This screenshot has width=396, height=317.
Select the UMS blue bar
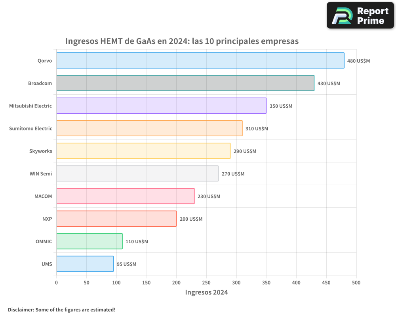pyautogui.click(x=85, y=264)
